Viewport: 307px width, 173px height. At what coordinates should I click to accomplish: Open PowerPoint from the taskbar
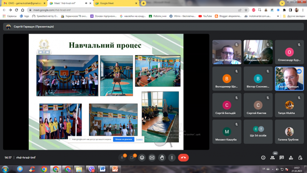tap(115, 169)
